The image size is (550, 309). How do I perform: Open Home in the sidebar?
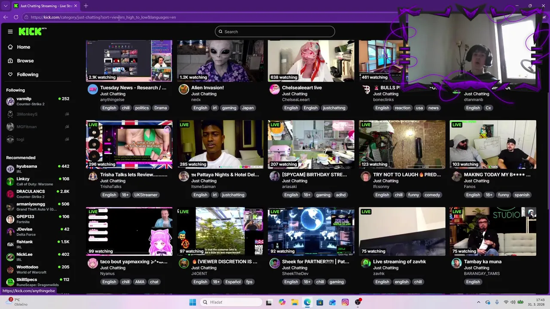[x=24, y=47]
